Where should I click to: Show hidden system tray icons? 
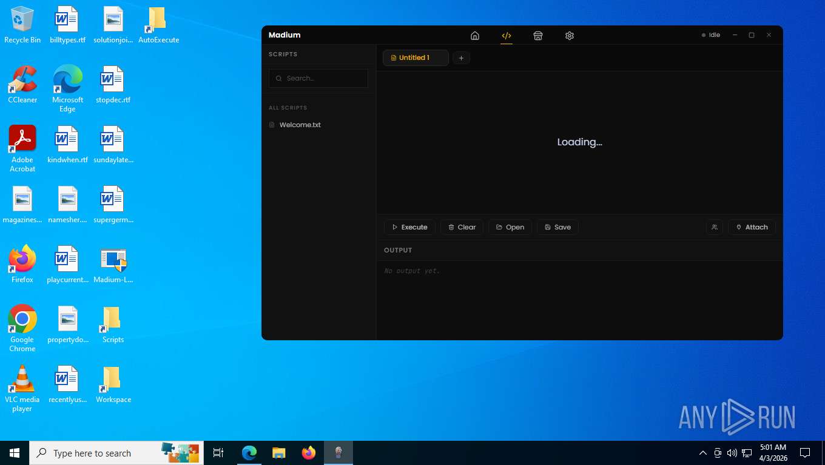[x=703, y=453]
